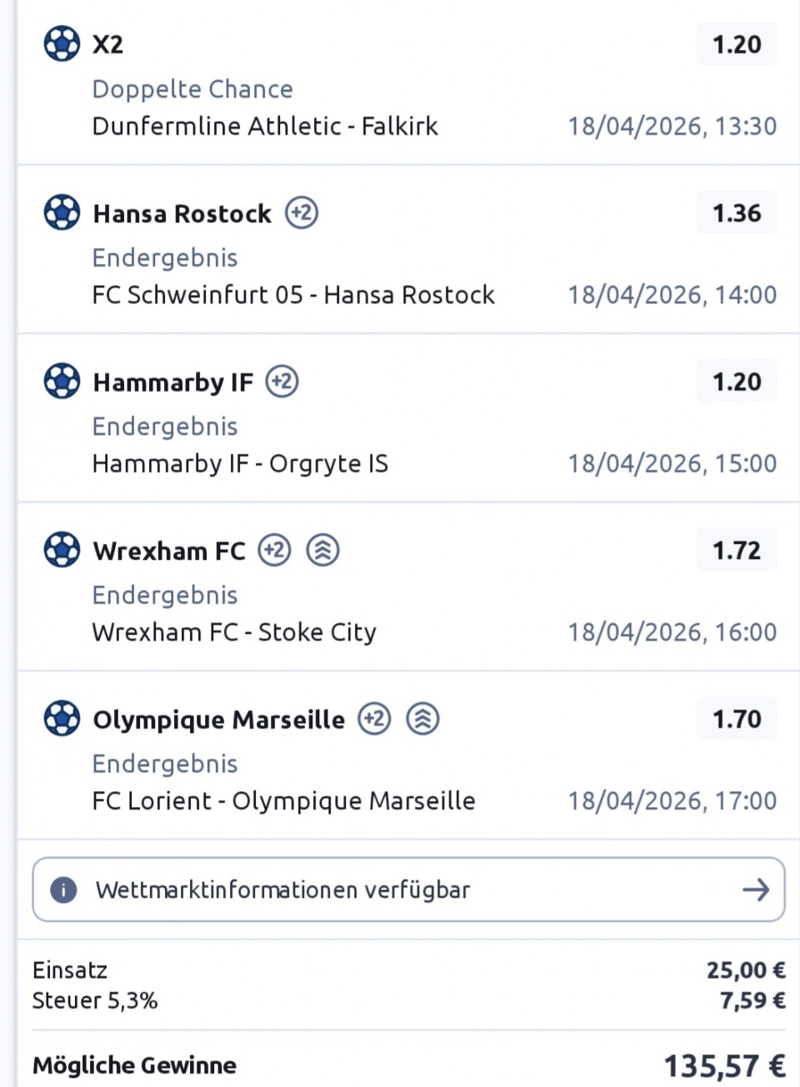
Task: Tap the +2 badge next to Hansa Rostock
Action: [302, 212]
